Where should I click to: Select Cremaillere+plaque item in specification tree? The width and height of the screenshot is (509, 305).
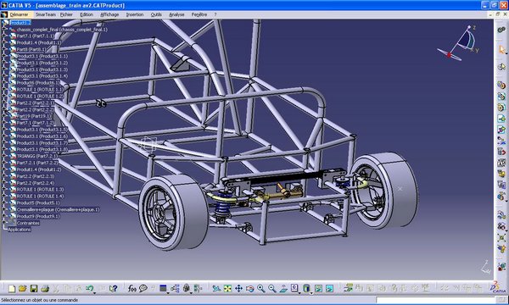coord(58,210)
